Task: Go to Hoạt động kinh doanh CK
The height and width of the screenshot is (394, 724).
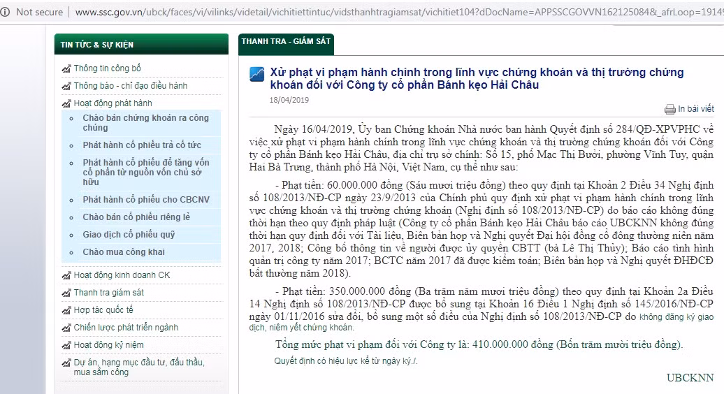Action: (x=122, y=275)
